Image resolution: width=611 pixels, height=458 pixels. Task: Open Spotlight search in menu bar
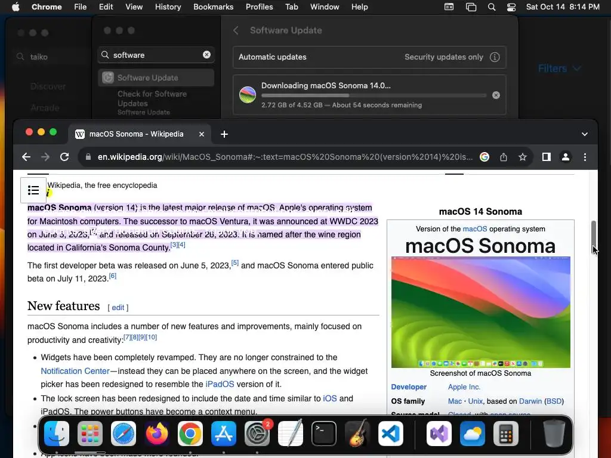tap(492, 7)
